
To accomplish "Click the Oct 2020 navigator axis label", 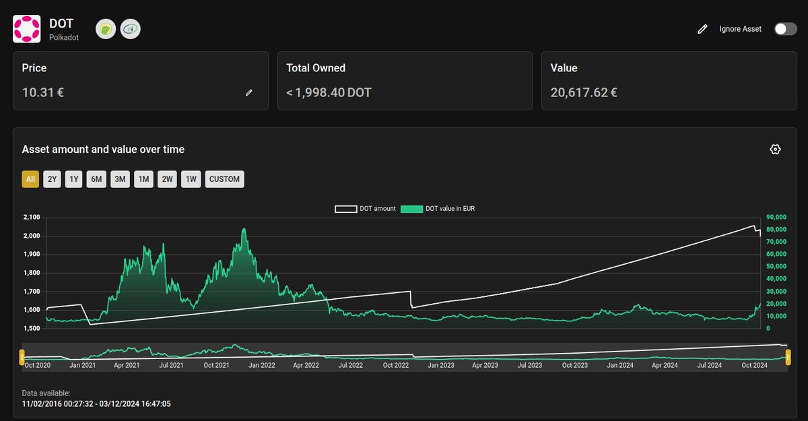I will coord(38,365).
